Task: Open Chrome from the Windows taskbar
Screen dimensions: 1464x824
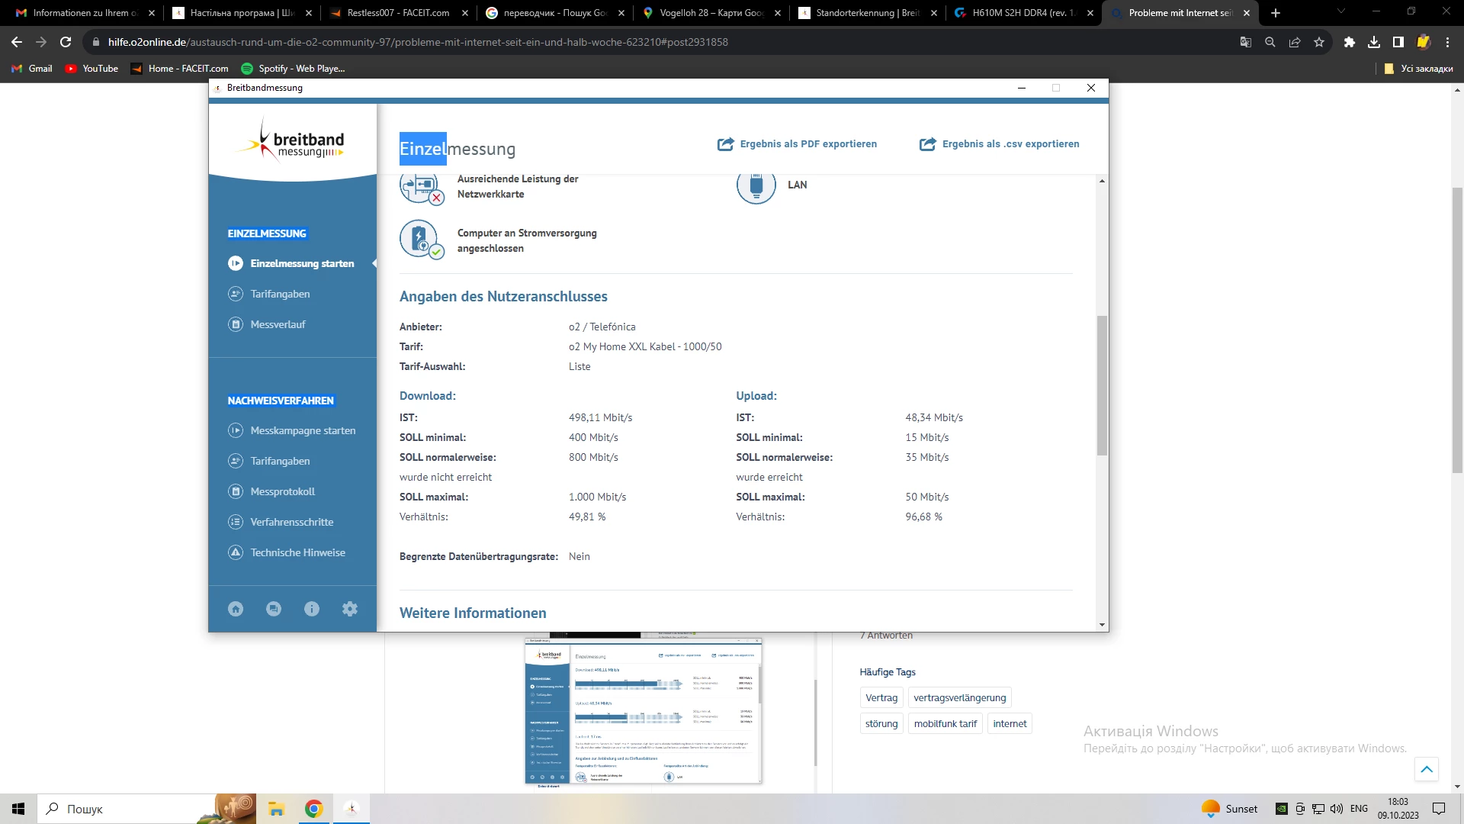Action: [313, 809]
